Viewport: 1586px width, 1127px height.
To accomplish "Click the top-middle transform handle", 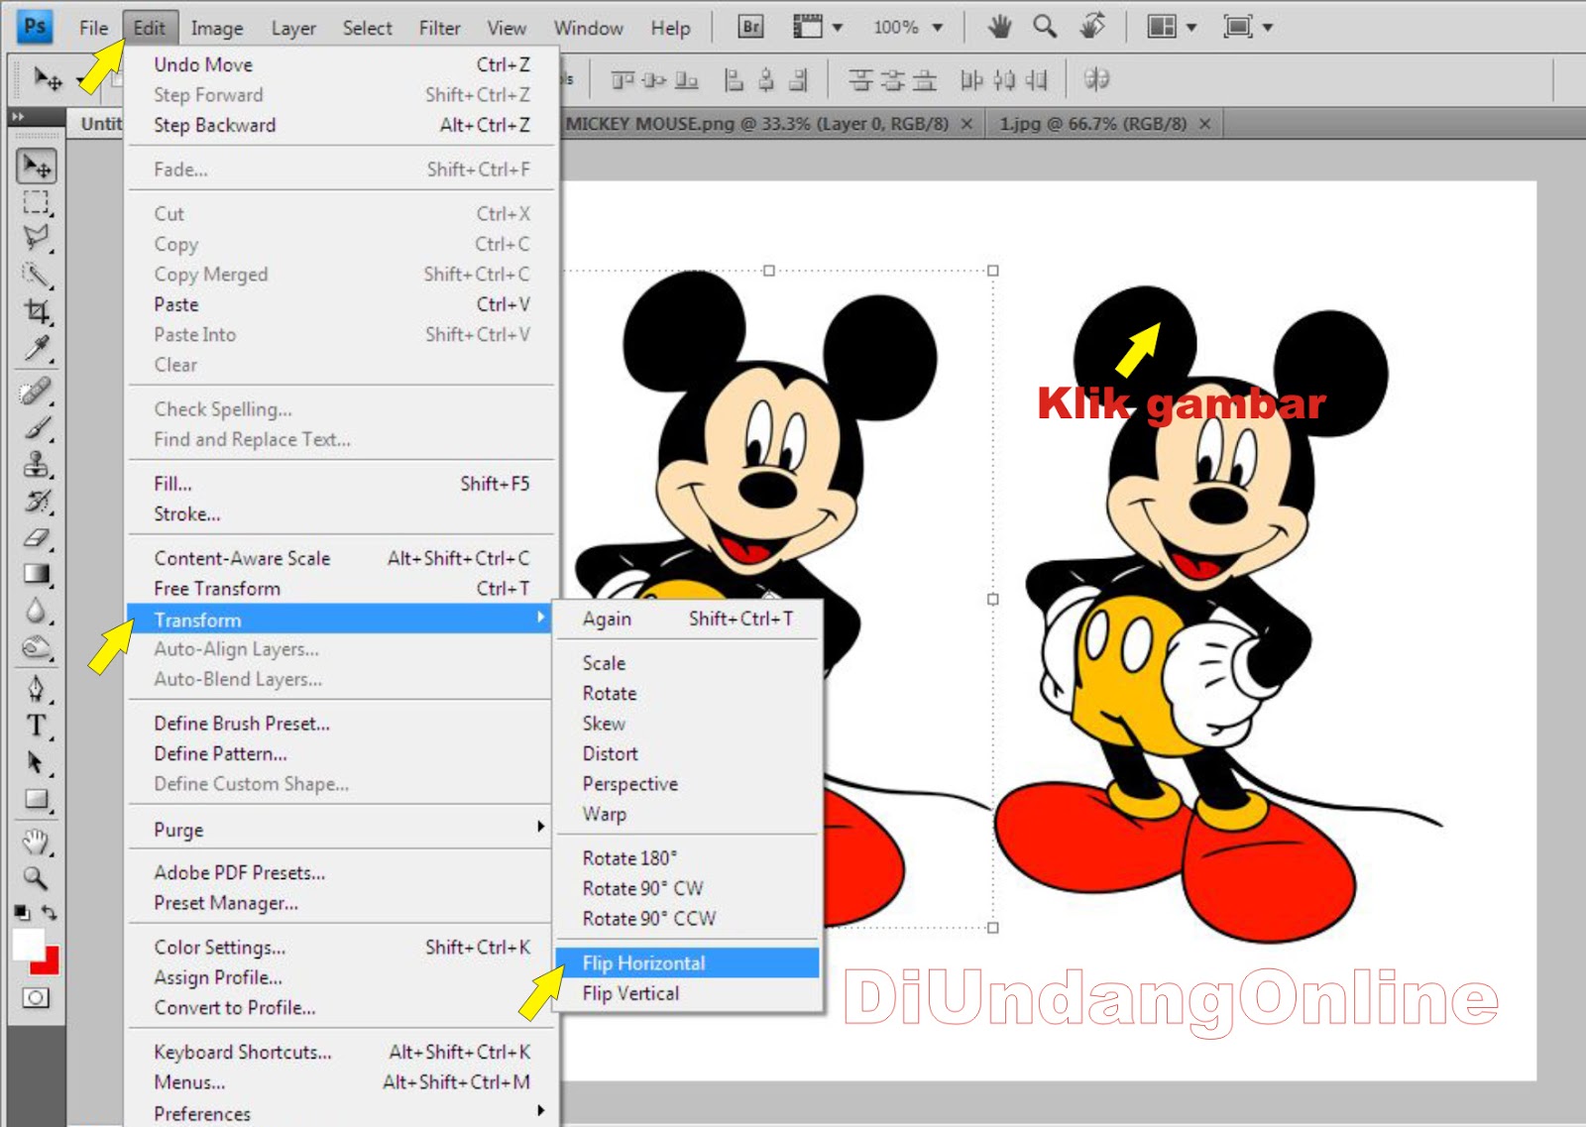I will click(x=769, y=271).
